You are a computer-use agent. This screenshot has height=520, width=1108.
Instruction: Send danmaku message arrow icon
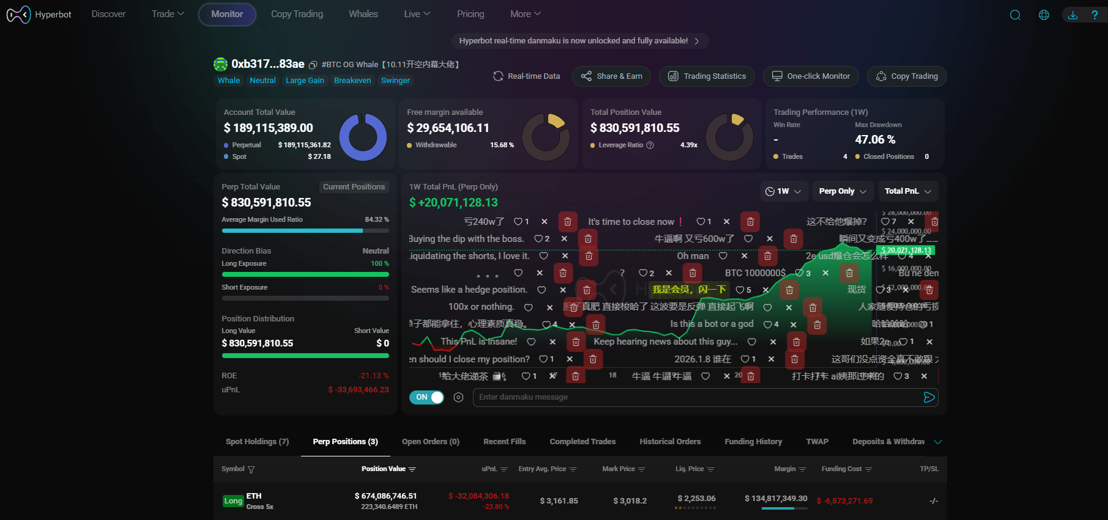pyautogui.click(x=929, y=397)
